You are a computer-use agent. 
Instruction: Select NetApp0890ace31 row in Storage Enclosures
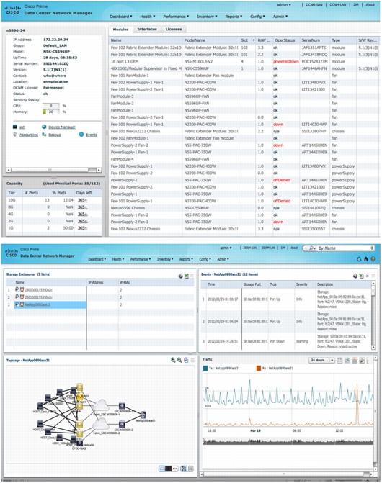tap(100, 304)
